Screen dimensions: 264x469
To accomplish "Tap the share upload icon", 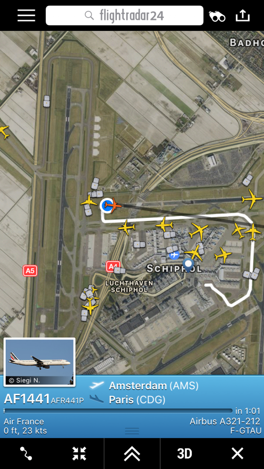I will click(x=243, y=15).
